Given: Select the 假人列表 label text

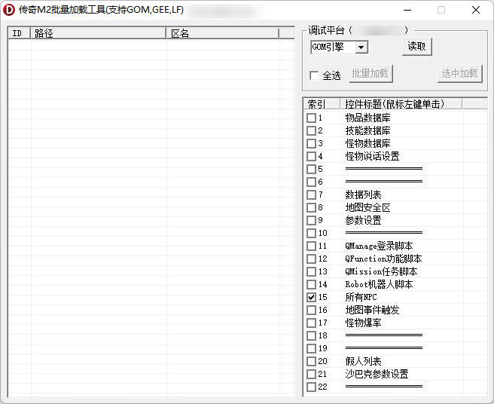Looking at the screenshot, I should (363, 362).
